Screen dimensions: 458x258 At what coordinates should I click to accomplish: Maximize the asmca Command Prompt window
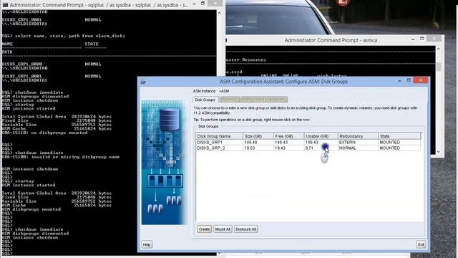pos(422,39)
